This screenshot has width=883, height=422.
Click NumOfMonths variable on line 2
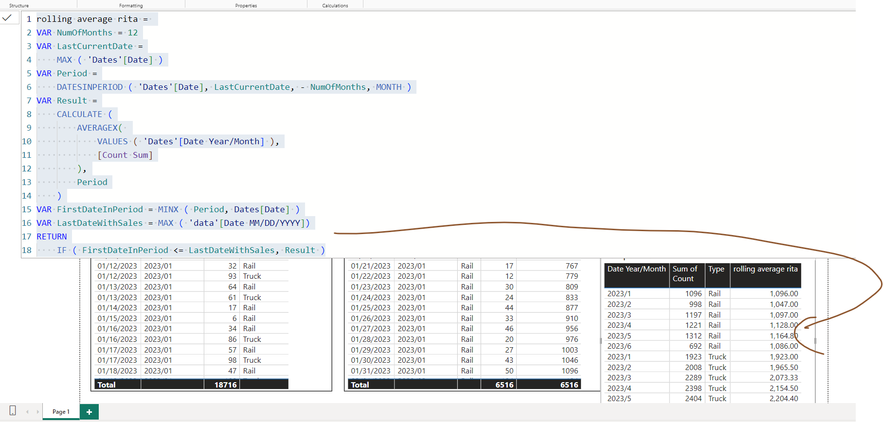point(85,33)
